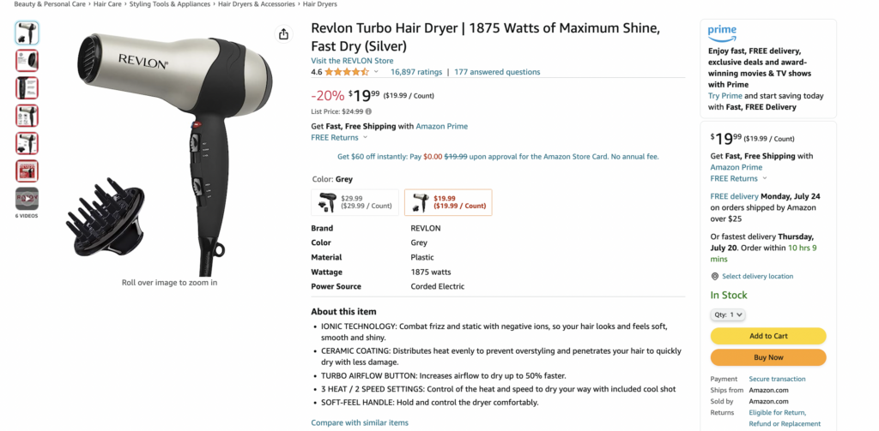Click the delivery location pin icon
Screen dimensions: 879x431
point(714,277)
